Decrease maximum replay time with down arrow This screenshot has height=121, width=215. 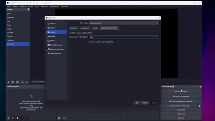tap(157, 38)
